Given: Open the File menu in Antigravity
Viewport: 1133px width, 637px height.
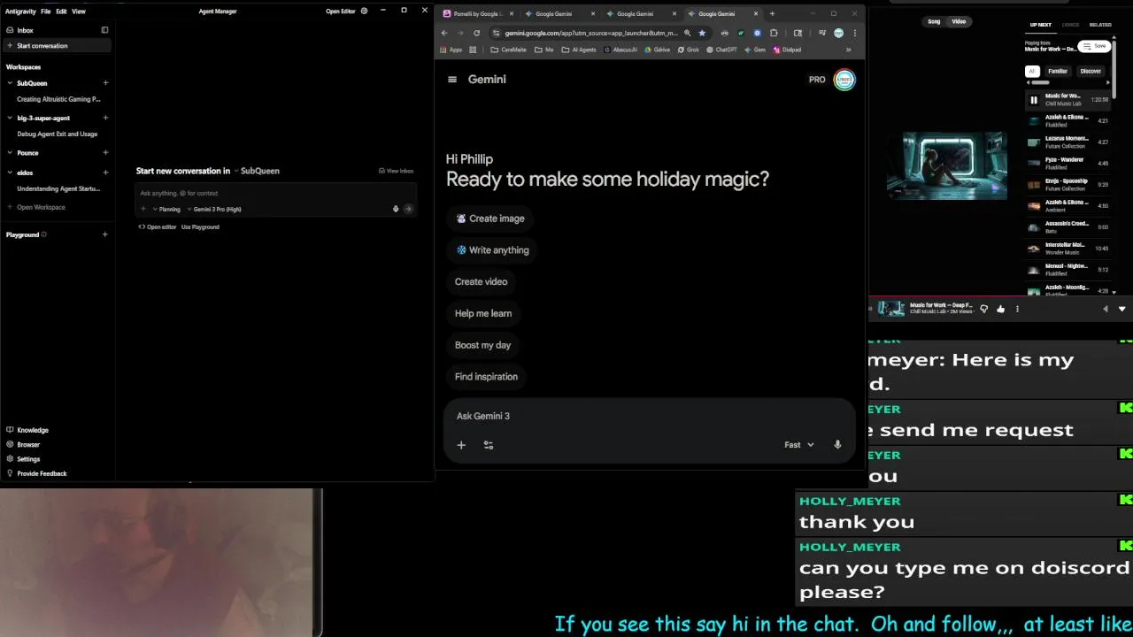Looking at the screenshot, I should click(x=45, y=12).
